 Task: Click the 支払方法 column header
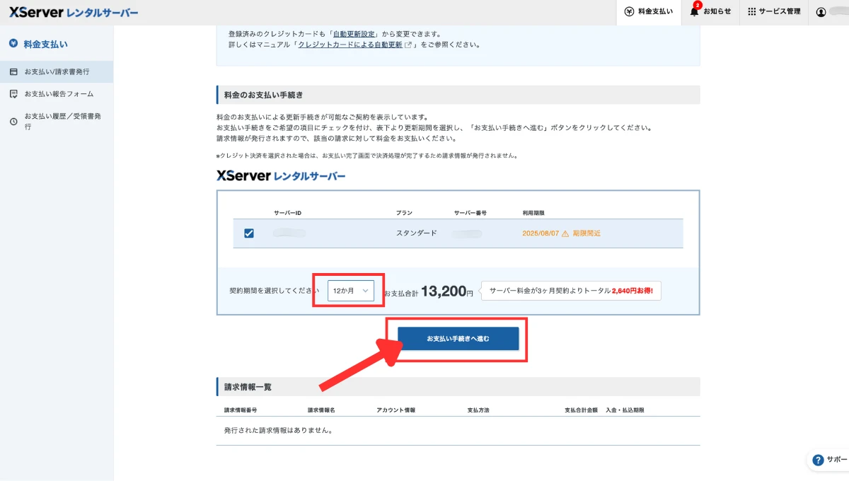[478, 410]
